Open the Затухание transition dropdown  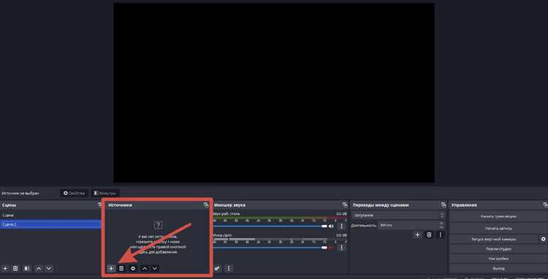(x=399, y=216)
